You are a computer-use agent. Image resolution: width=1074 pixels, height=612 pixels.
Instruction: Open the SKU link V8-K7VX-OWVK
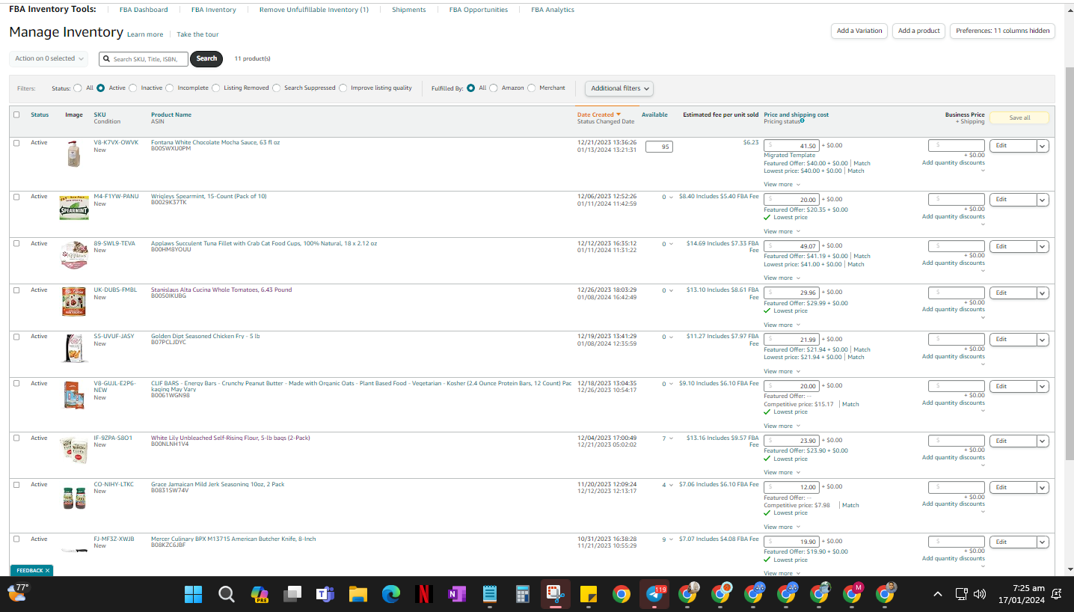tap(116, 142)
